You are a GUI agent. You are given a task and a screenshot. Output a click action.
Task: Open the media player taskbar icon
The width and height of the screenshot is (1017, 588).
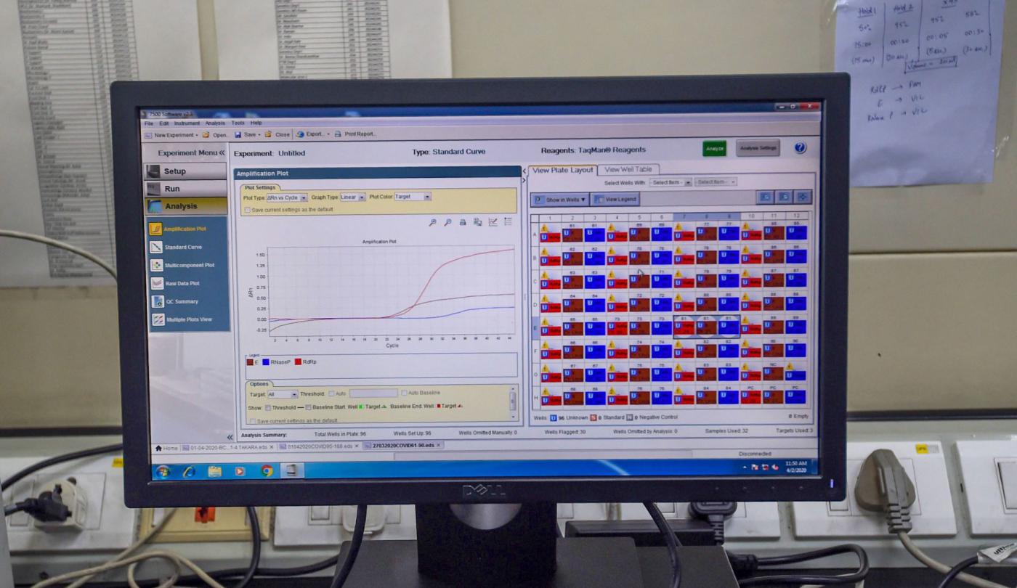(x=240, y=471)
